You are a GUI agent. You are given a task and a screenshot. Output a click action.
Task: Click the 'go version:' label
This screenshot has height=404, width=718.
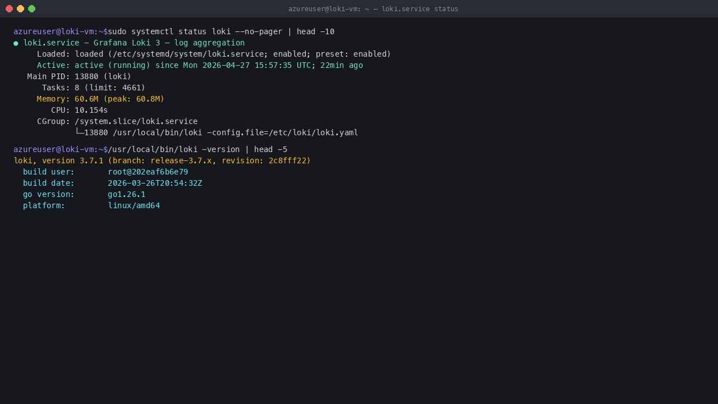(x=49, y=194)
